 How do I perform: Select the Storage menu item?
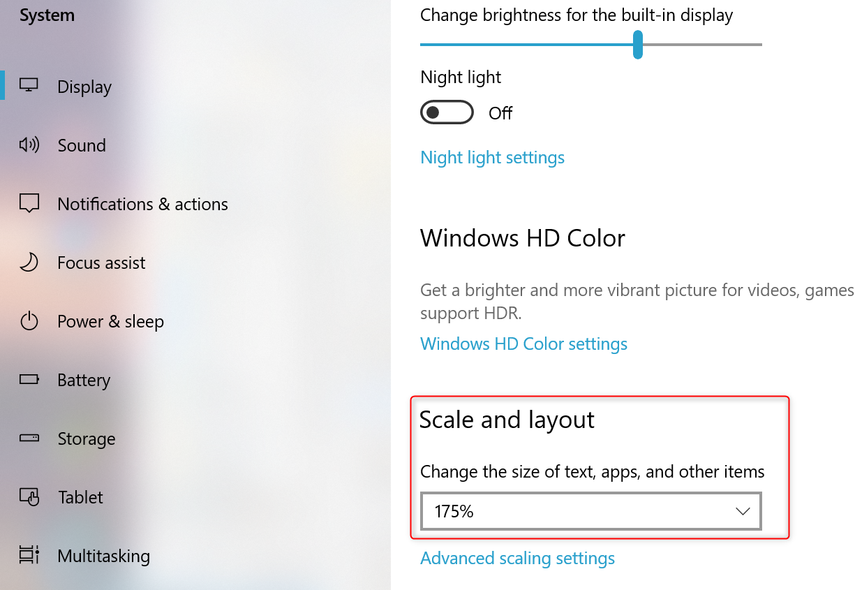tap(87, 438)
